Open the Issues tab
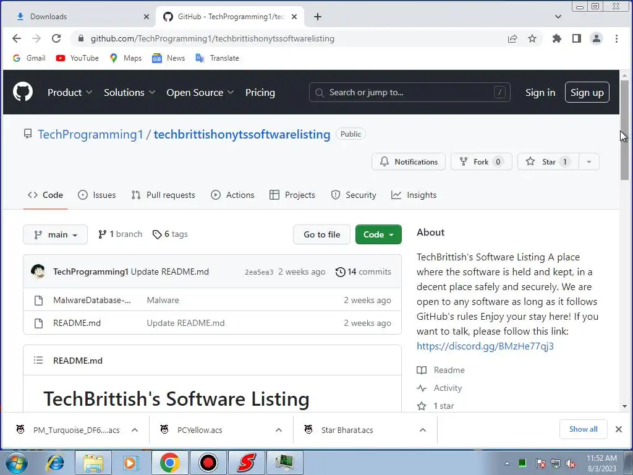The width and height of the screenshot is (633, 475). 96,195
